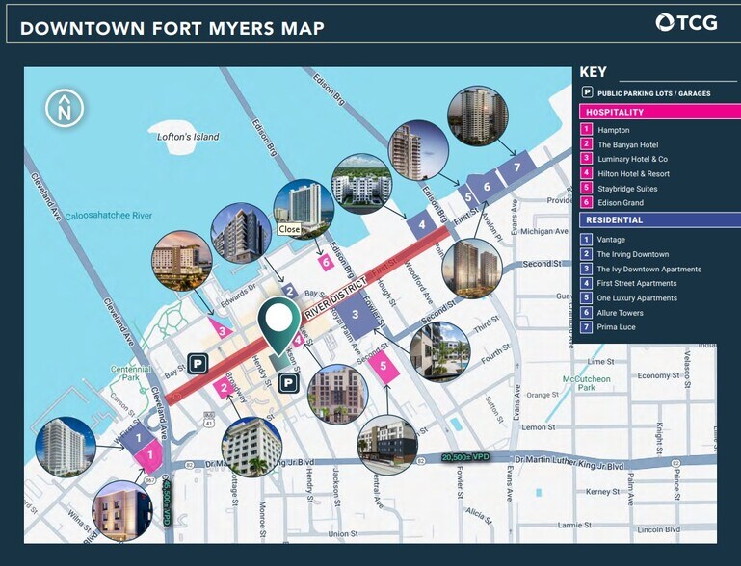Click pink marker 2 for The Banyan Hotel
Image resolution: width=741 pixels, height=566 pixels.
[x=224, y=388]
